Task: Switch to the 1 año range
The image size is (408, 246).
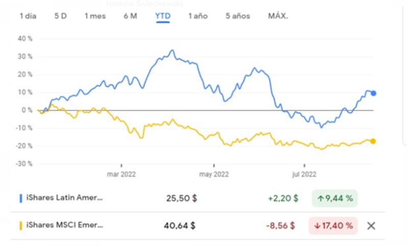Action: pyautogui.click(x=198, y=16)
